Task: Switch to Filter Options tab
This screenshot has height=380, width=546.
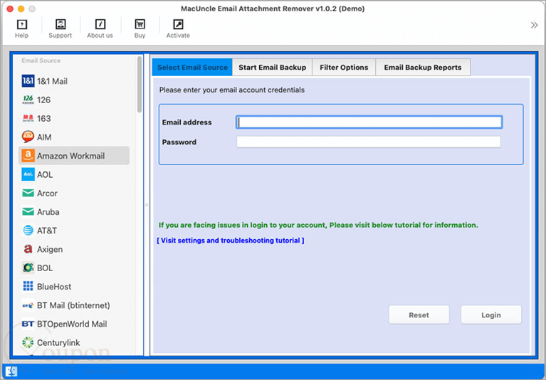Action: pos(344,67)
